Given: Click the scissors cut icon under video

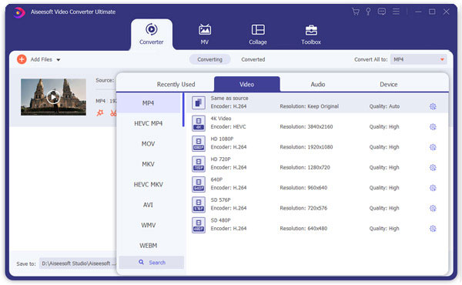Looking at the screenshot, I should click(x=113, y=113).
